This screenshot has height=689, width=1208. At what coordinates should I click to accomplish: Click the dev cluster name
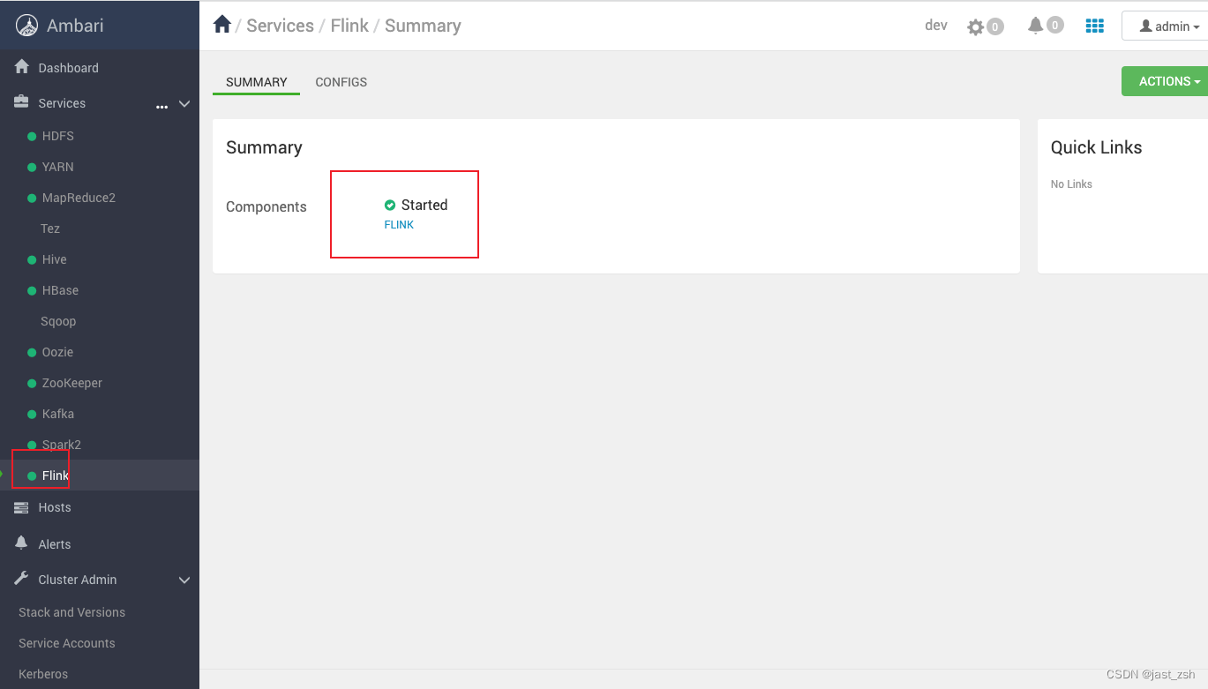pyautogui.click(x=936, y=26)
